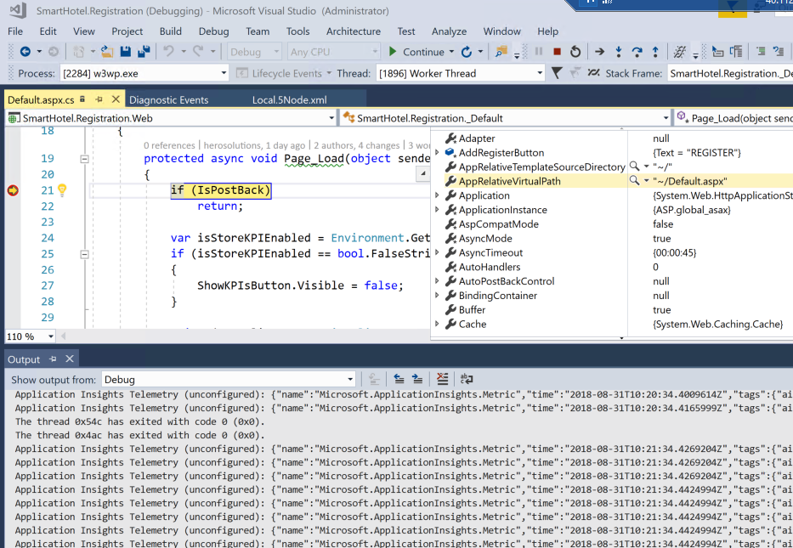This screenshot has width=793, height=548.
Task: Close the Default.aspx.cs tab
Action: click(116, 99)
